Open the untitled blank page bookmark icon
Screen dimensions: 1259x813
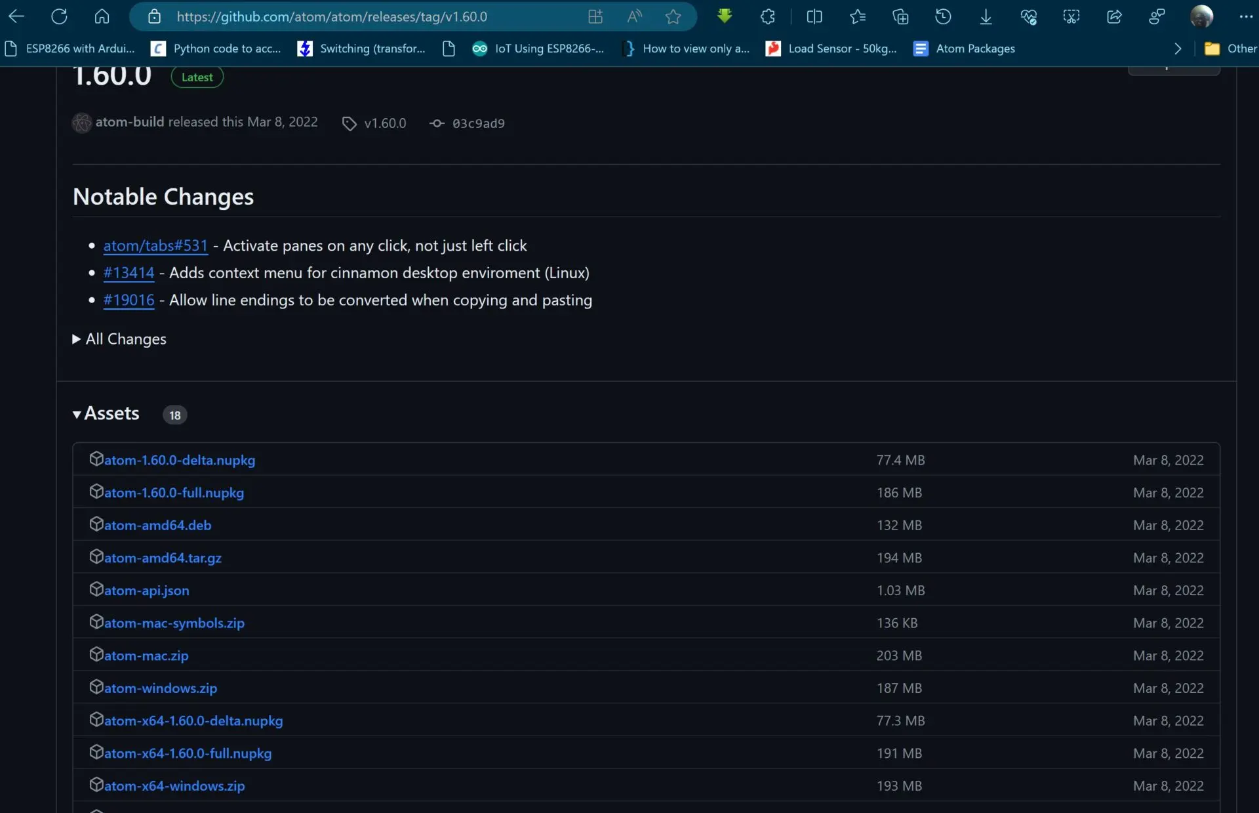[x=449, y=49]
